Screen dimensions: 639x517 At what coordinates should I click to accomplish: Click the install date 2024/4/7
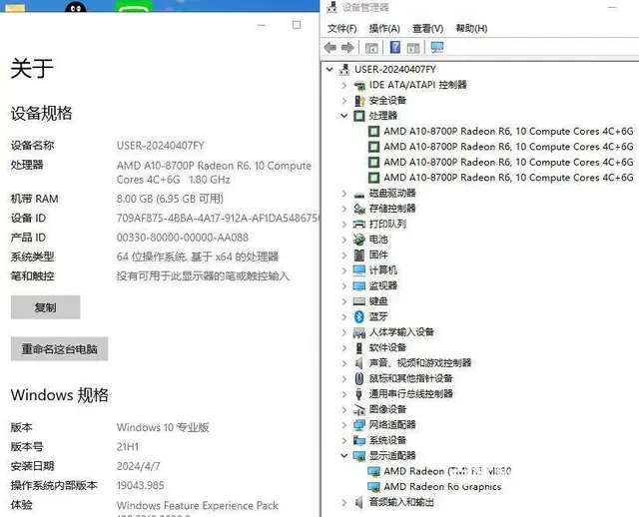[x=138, y=466]
